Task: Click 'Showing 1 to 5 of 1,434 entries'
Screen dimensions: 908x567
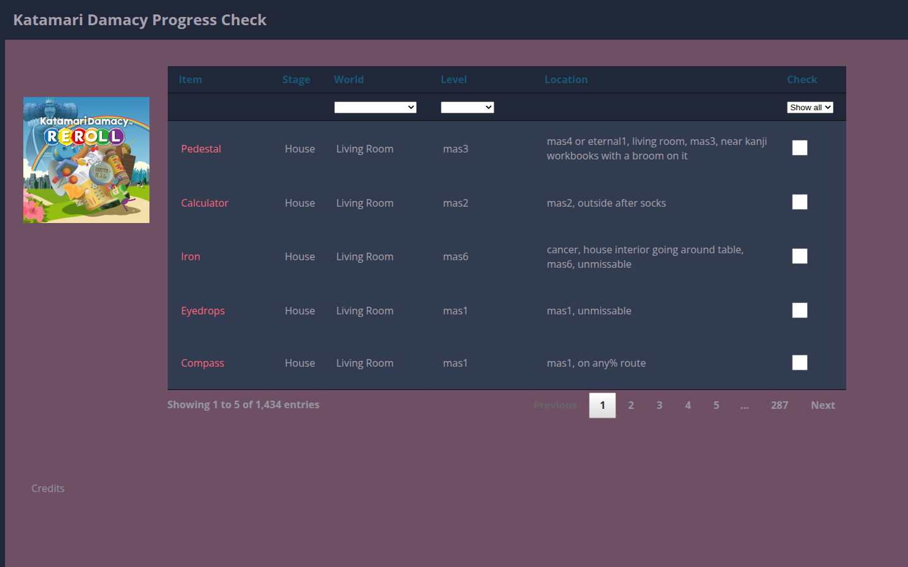Action: click(243, 404)
